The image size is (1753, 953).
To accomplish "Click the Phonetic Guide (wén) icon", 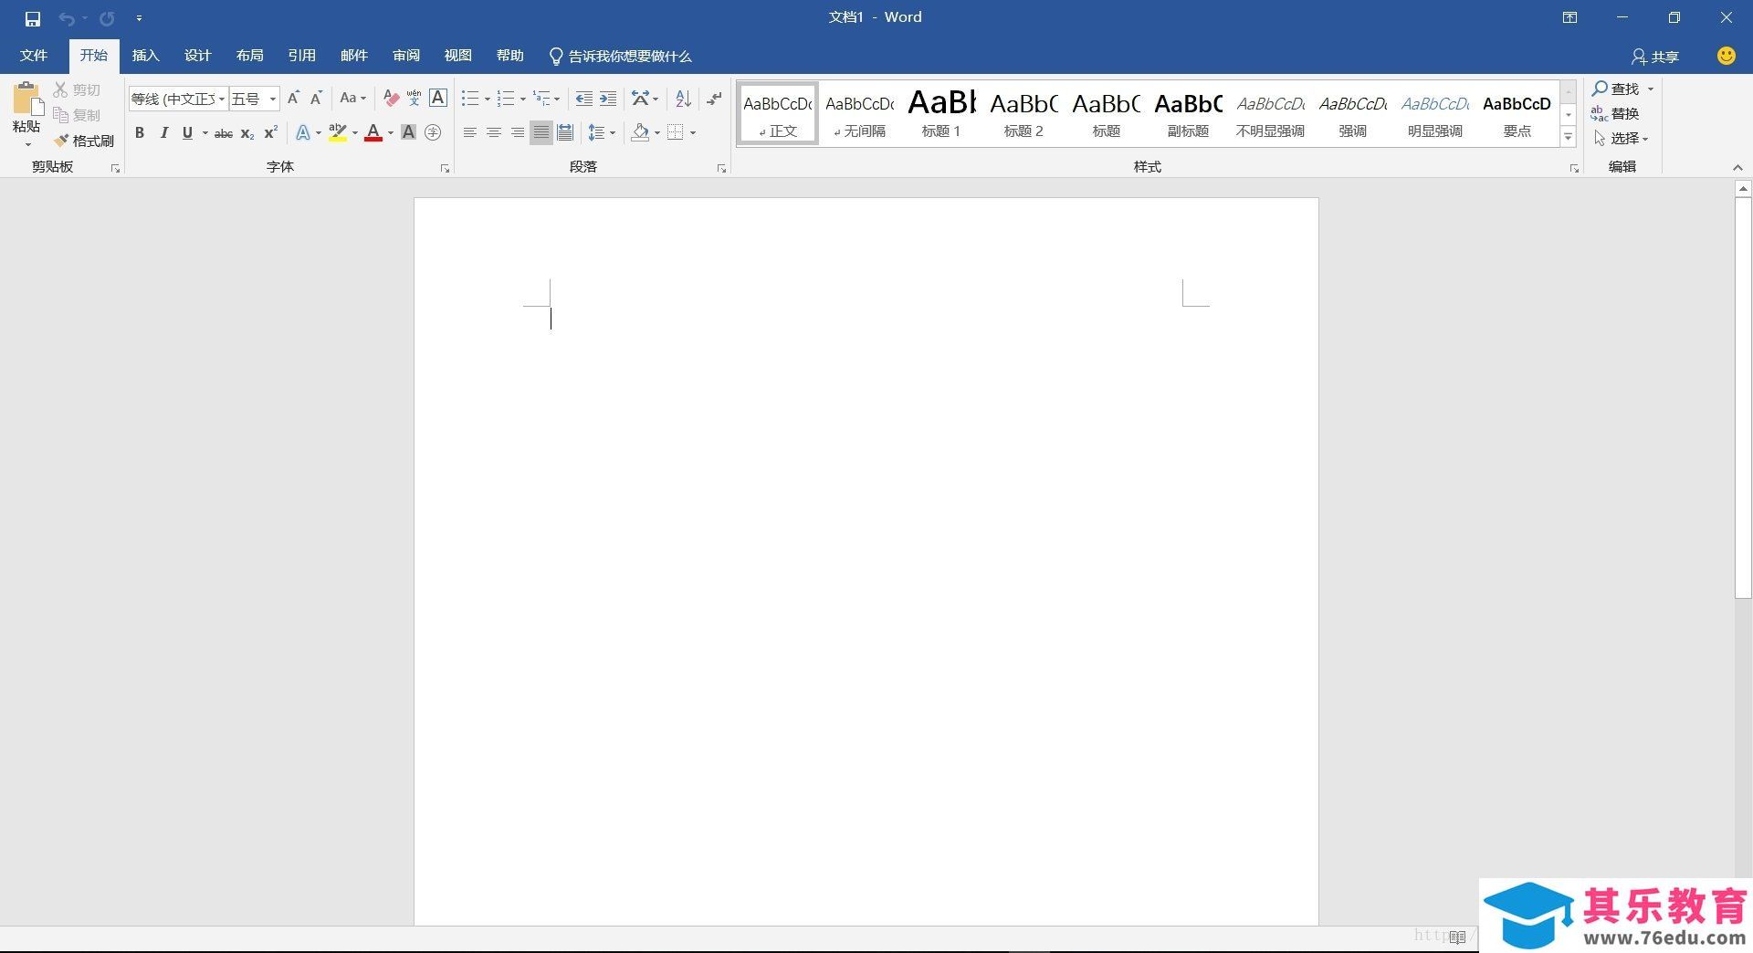I will pyautogui.click(x=415, y=98).
